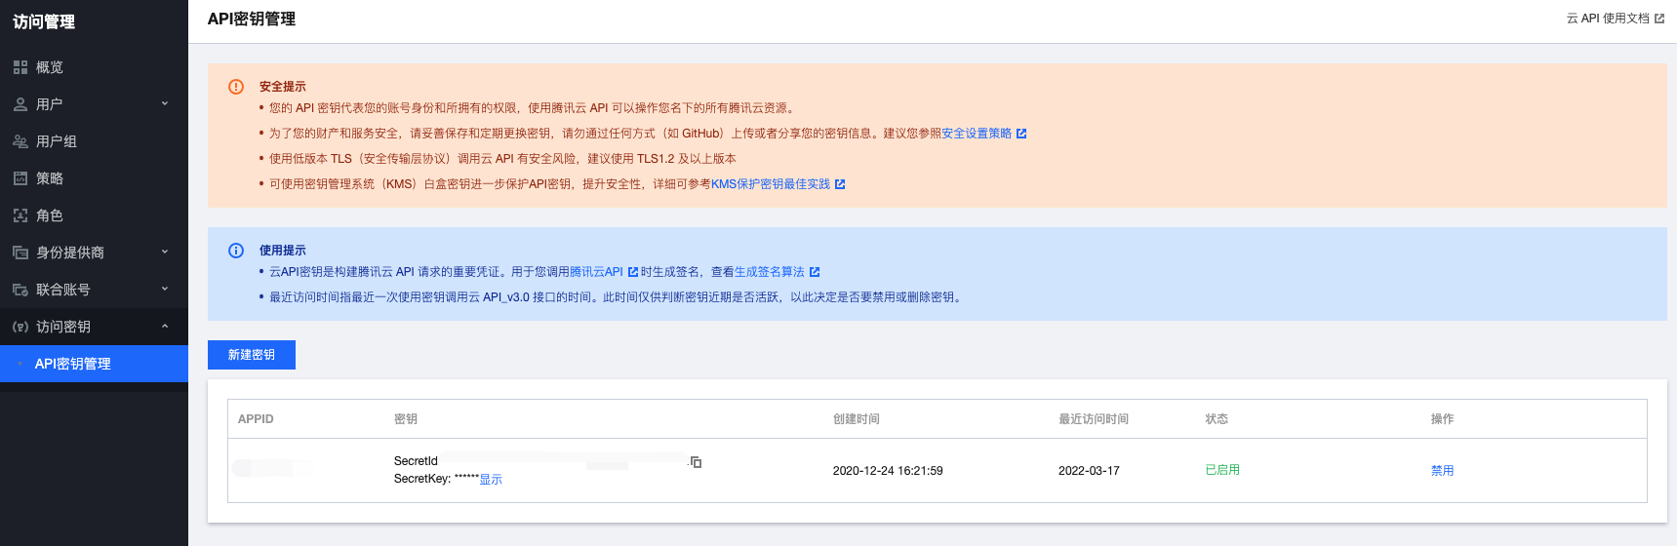Image resolution: width=1677 pixels, height=546 pixels.
Task: Click 禁用 to disable the key
Action: pos(1443,471)
